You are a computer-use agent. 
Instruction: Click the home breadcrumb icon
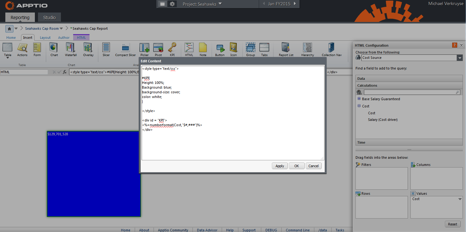[x=9, y=29]
